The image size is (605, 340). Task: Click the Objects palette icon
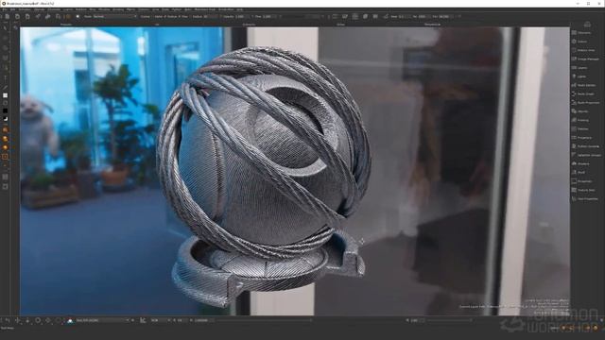(x=574, y=111)
